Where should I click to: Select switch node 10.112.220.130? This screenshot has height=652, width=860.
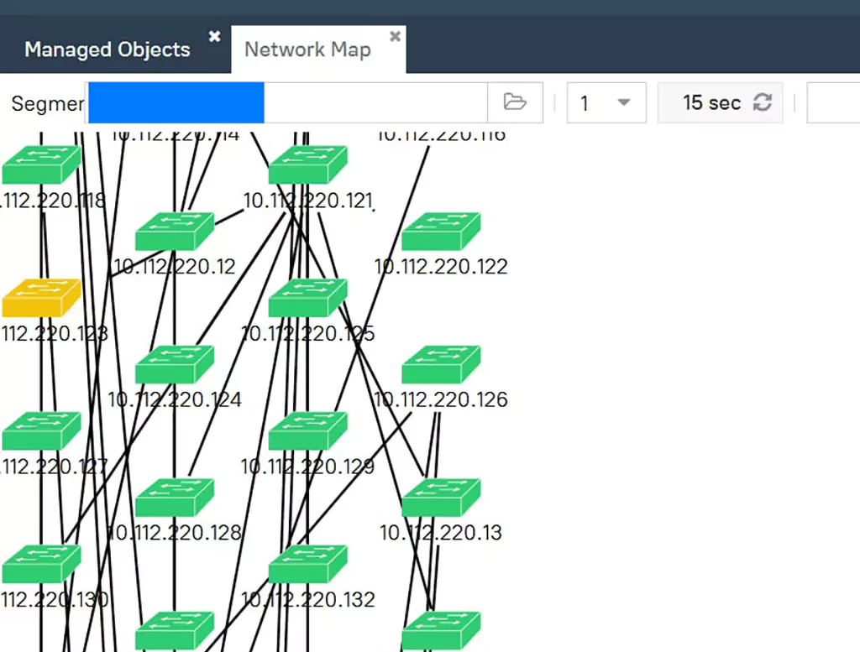pos(41,564)
